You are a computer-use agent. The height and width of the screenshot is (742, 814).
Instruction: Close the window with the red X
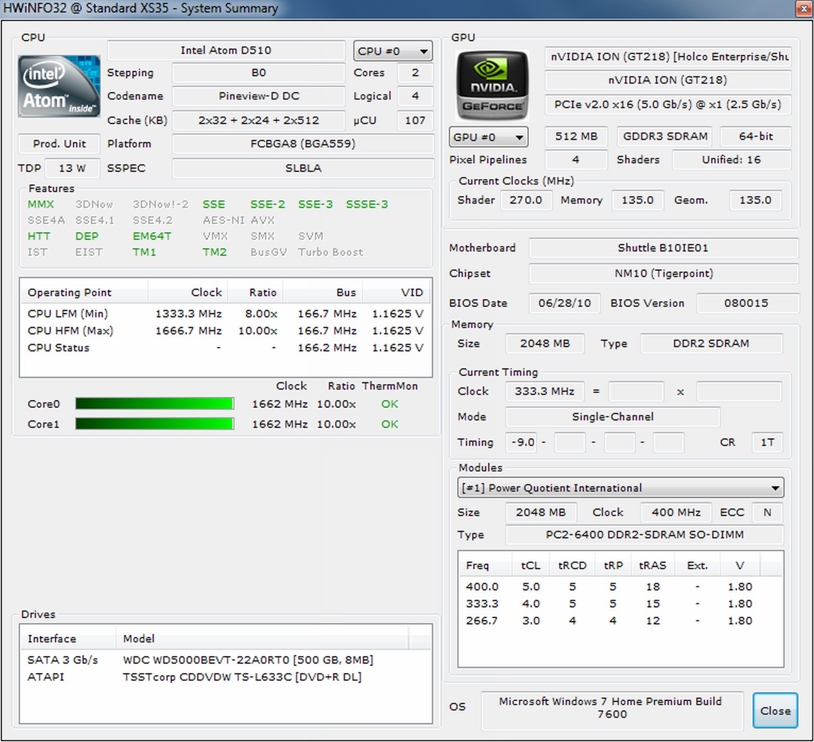click(x=803, y=9)
